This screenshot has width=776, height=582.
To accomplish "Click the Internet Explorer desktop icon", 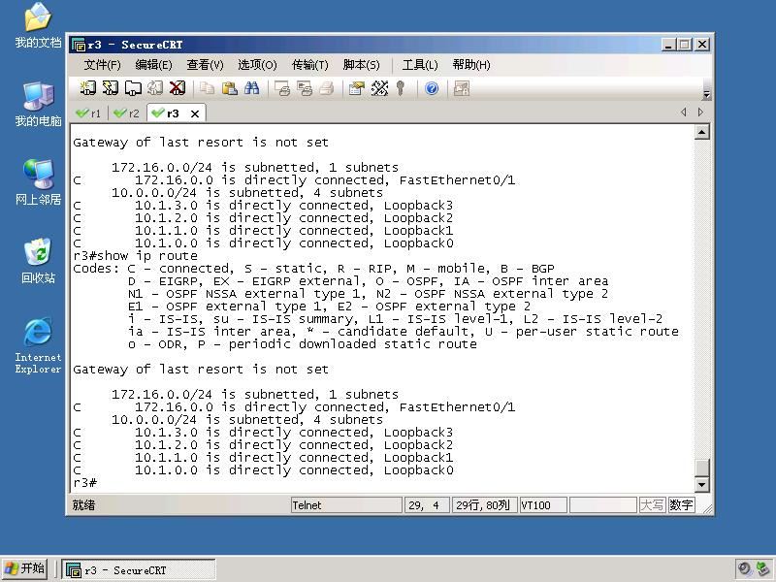I will (38, 346).
